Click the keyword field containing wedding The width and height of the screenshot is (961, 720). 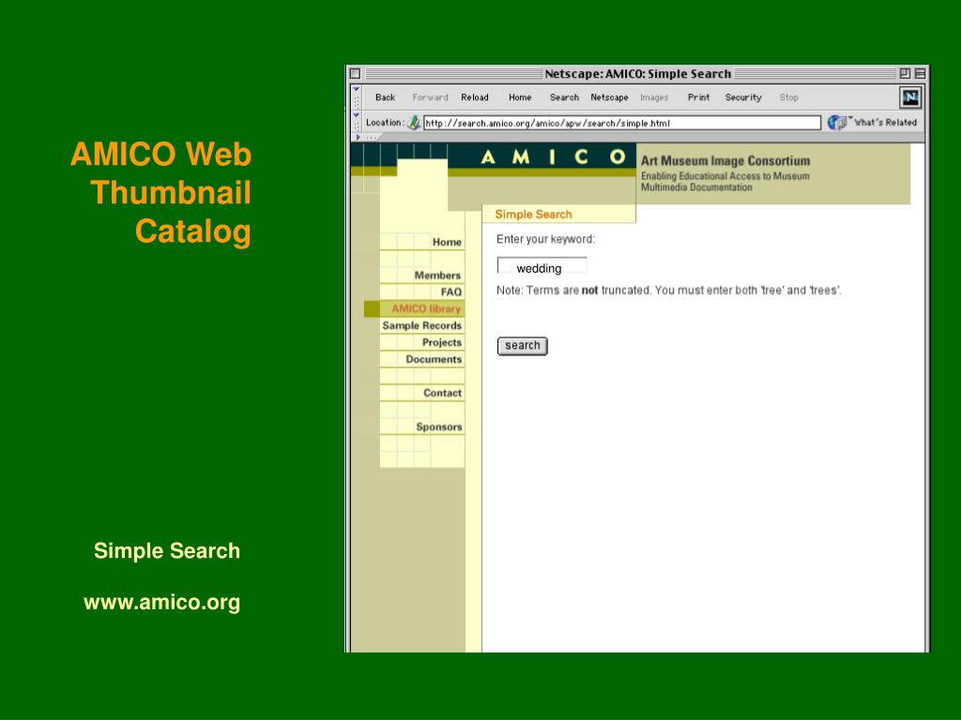(542, 265)
